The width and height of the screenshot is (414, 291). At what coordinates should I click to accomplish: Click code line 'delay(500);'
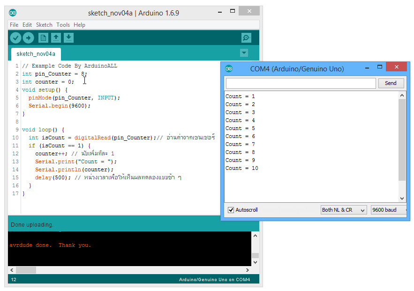coord(53,177)
